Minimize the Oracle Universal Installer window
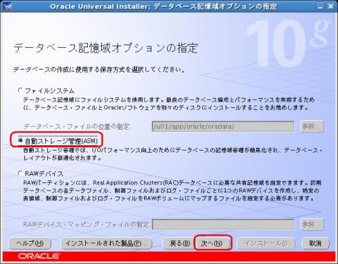 [x=320, y=6]
